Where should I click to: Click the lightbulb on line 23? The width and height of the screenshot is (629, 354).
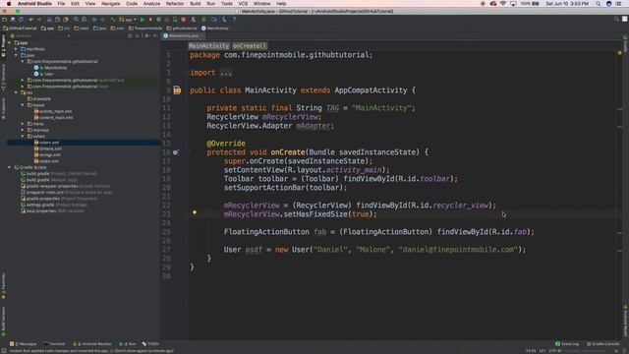point(195,212)
